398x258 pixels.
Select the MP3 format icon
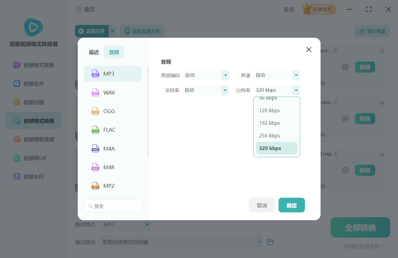(95, 74)
